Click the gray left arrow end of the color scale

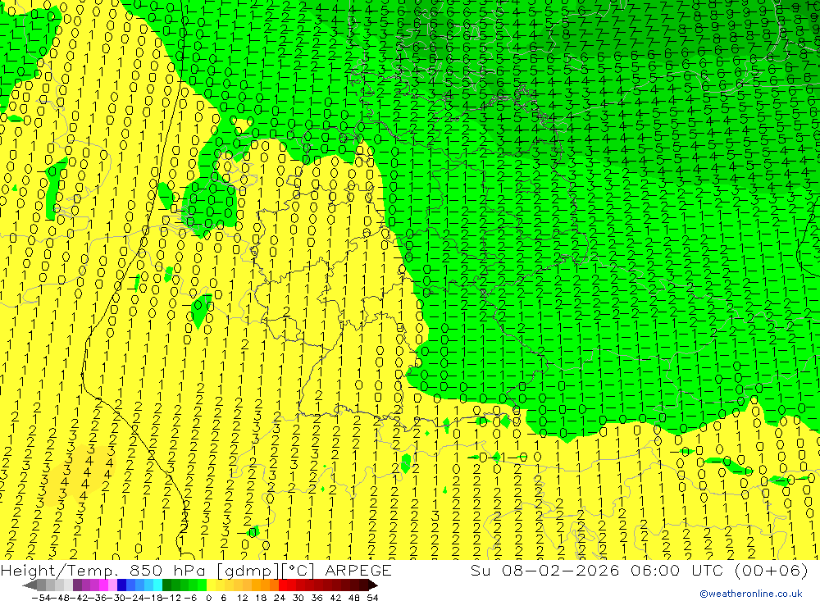(30, 585)
